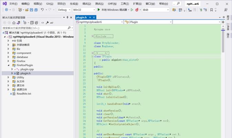Screen dimensions: 232x138
Task: Select plugin.cpp in the solution tree
Action: 27,69
